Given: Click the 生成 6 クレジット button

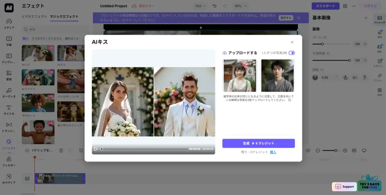Looking at the screenshot, I should [259, 143].
